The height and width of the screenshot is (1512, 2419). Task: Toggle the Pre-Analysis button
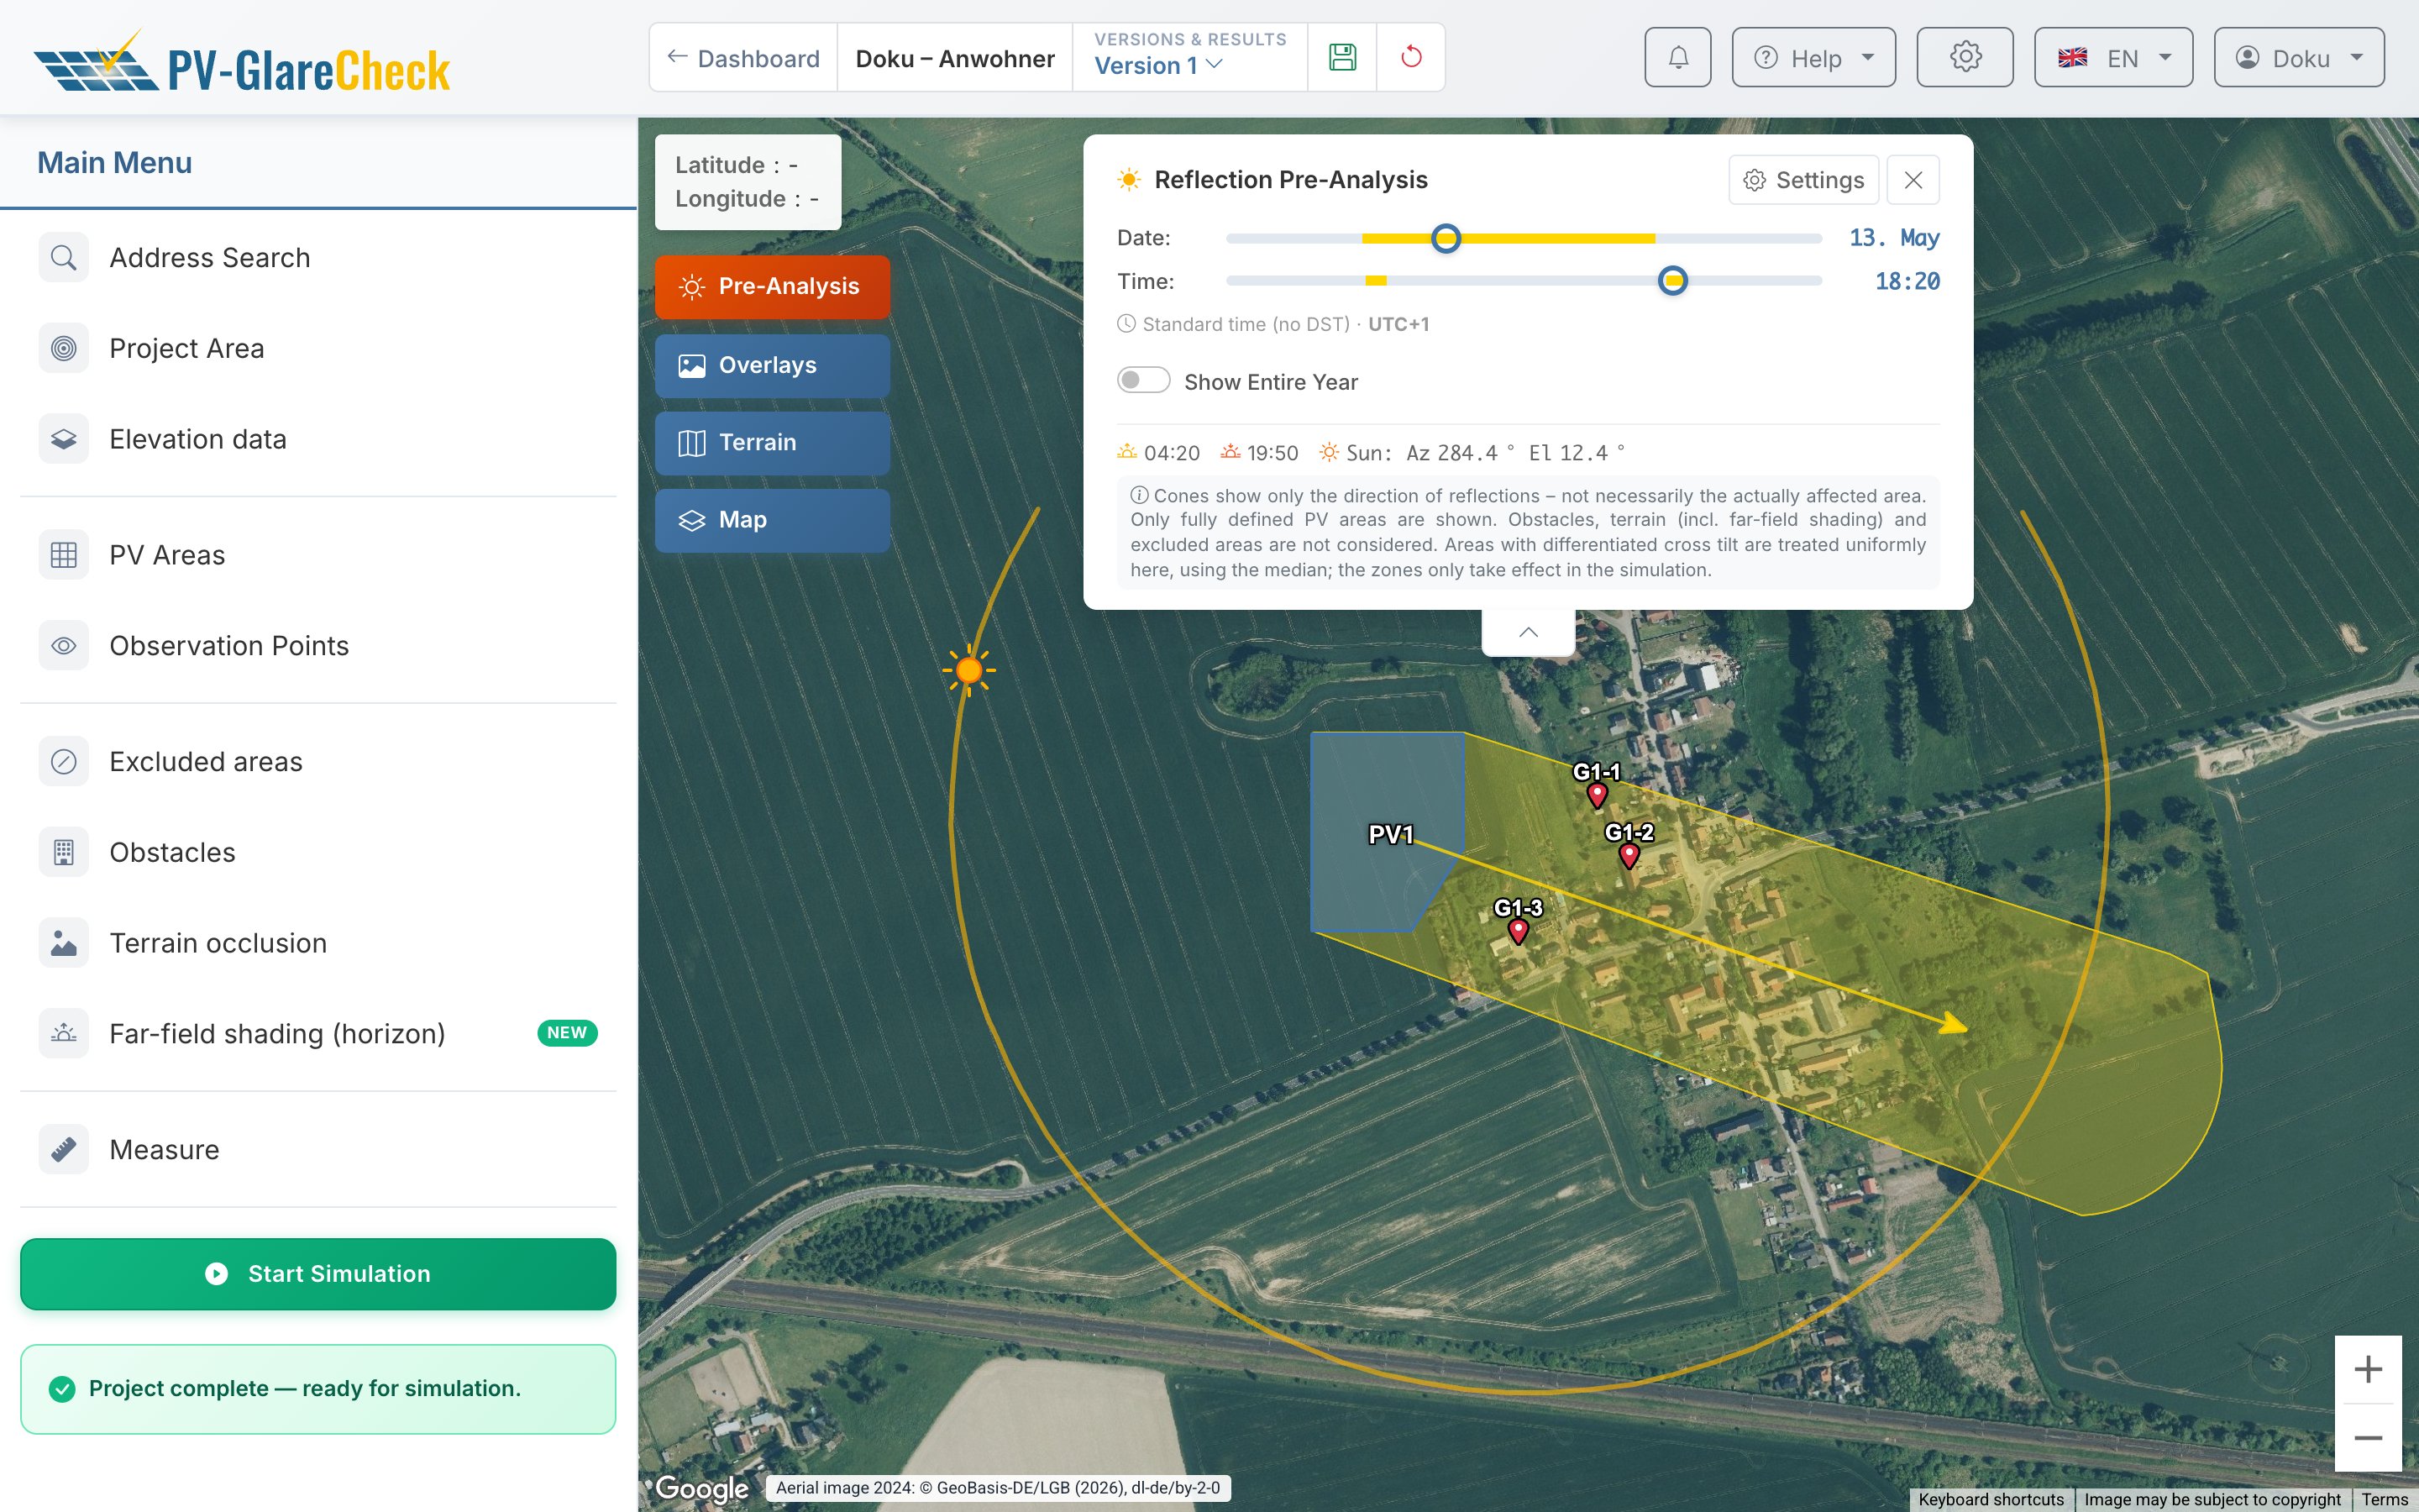click(x=772, y=287)
